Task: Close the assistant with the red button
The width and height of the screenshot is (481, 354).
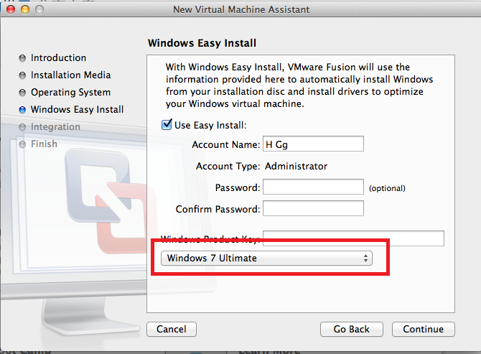Action: pos(11,9)
